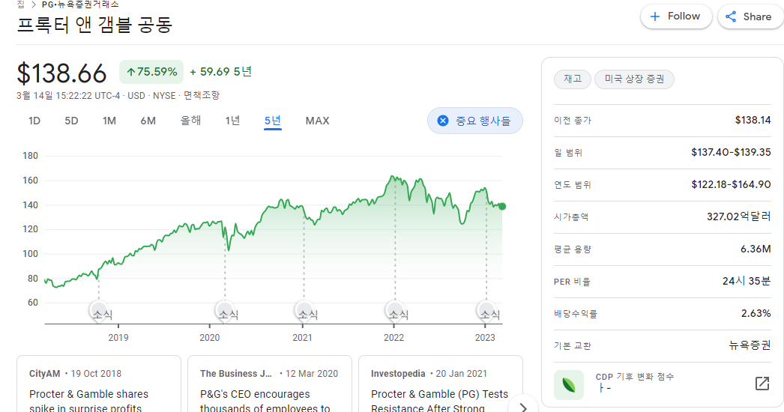Viewport: 784px width, 412px height.
Task: Click the next arrow on news carousel
Action: tap(523, 407)
